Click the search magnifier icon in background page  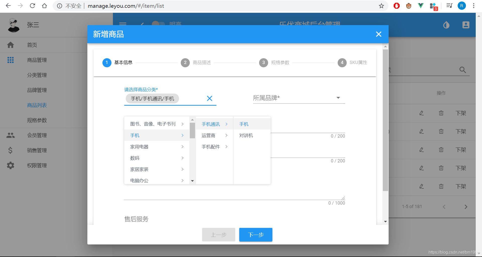(x=462, y=70)
